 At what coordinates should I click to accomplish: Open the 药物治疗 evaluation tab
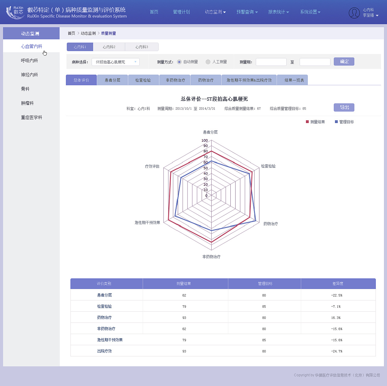click(x=206, y=80)
